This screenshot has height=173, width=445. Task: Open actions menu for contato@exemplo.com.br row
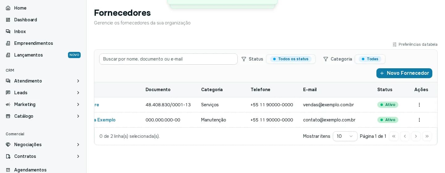coord(419,120)
